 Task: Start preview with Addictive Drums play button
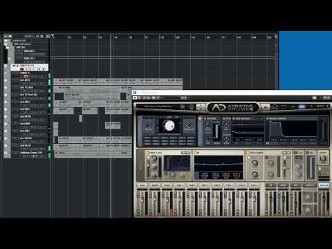click(x=266, y=107)
